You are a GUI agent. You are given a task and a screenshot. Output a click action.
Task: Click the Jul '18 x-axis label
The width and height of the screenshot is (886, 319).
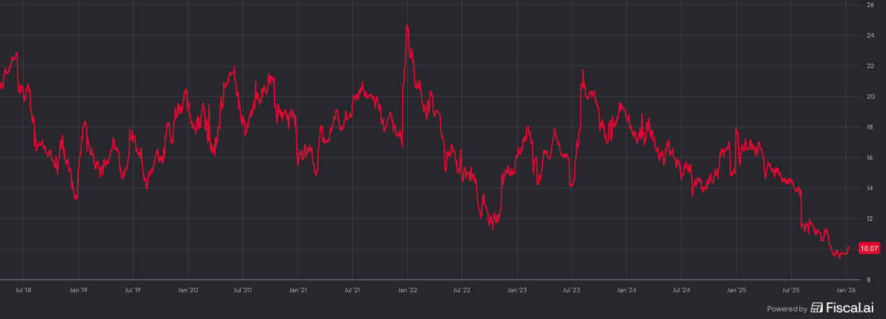click(23, 290)
